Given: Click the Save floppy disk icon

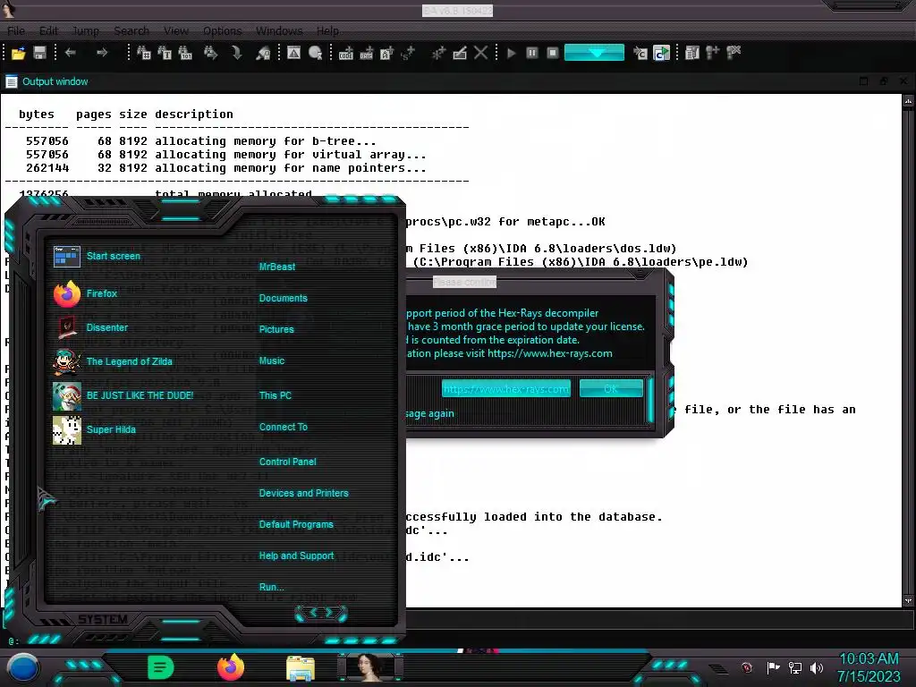Looking at the screenshot, I should tap(39, 53).
